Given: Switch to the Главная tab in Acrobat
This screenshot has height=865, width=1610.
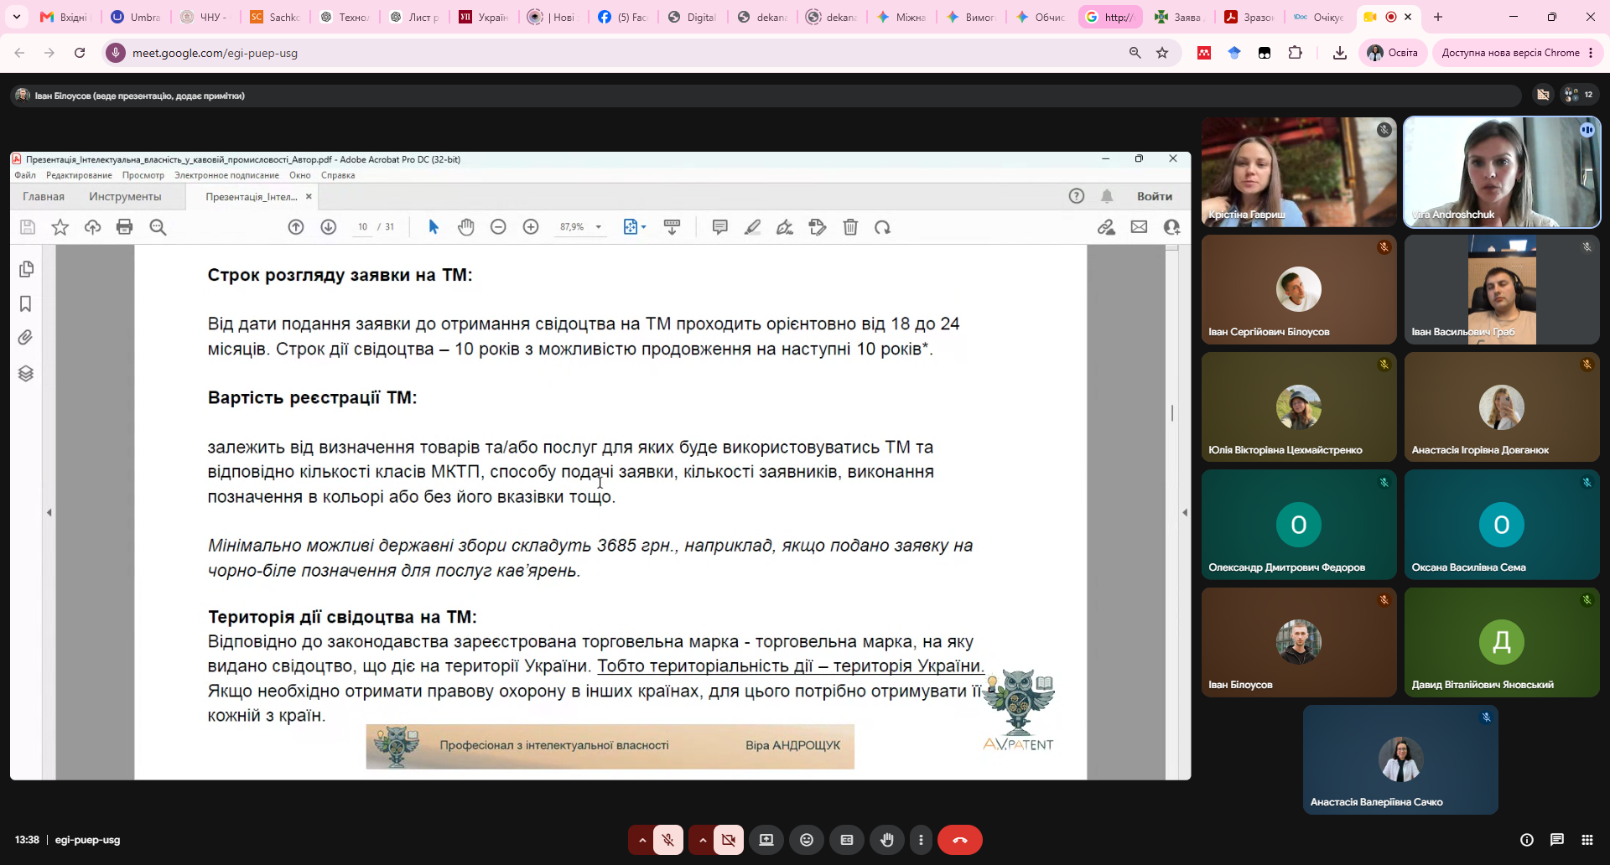Looking at the screenshot, I should click(x=44, y=196).
